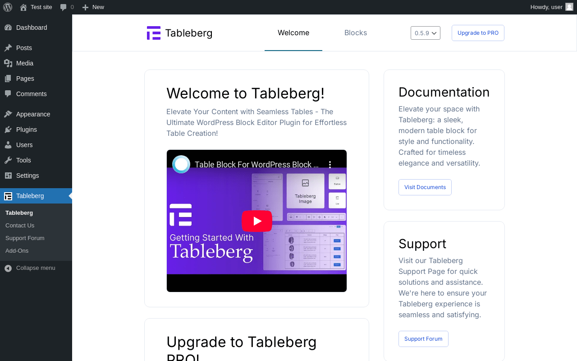Click the Tools wrench icon
577x361 pixels.
[8, 160]
